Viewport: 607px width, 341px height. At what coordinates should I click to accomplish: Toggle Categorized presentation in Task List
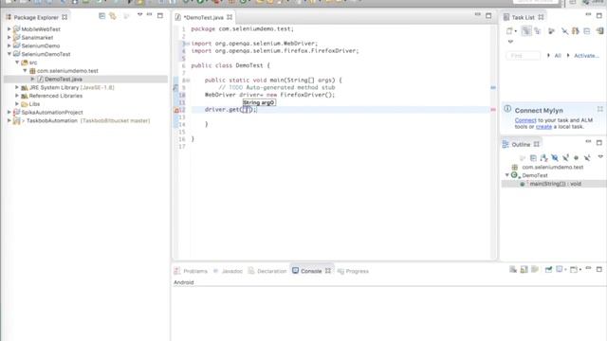526,31
